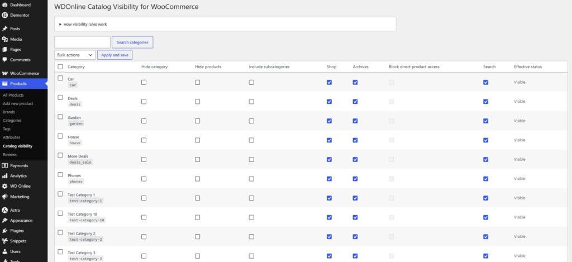Click into the category search field
This screenshot has width=572, height=262.
coord(83,42)
